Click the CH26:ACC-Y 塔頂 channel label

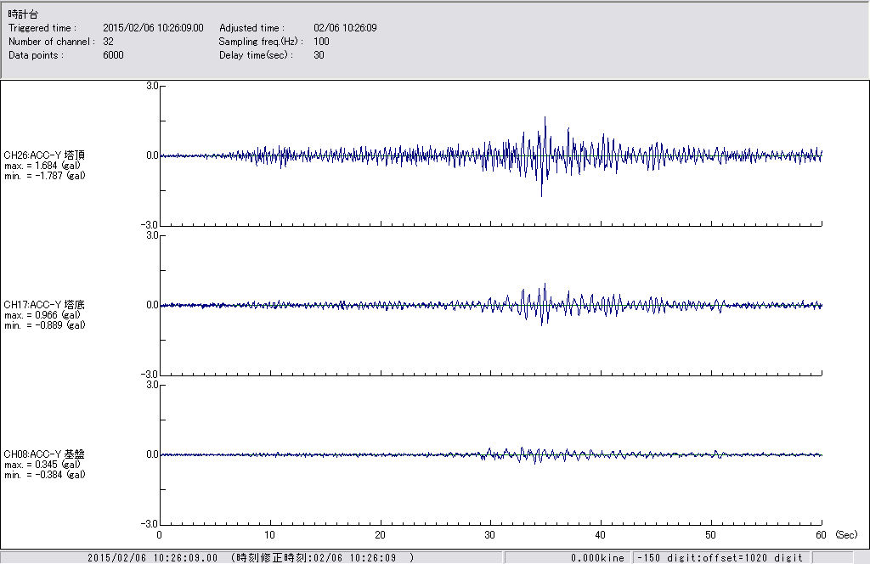44,155
